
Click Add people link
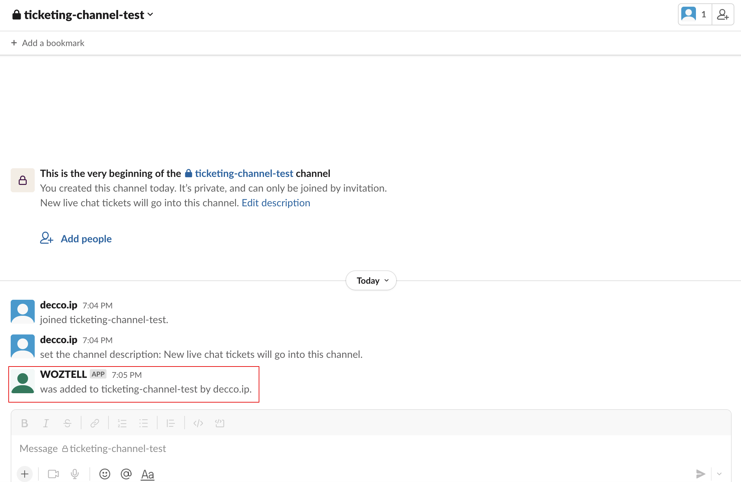(86, 239)
